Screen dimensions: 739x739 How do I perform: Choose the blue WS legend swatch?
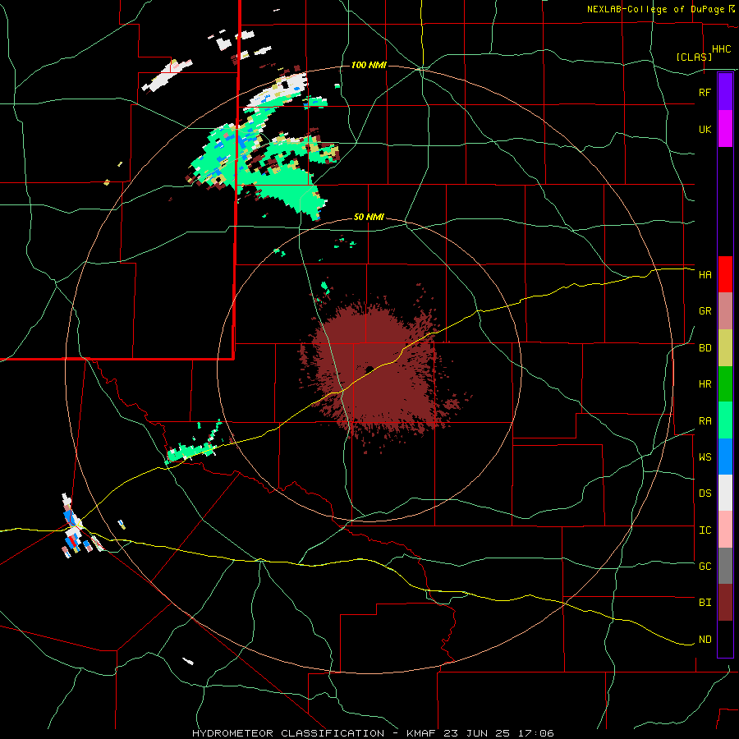[x=725, y=457]
